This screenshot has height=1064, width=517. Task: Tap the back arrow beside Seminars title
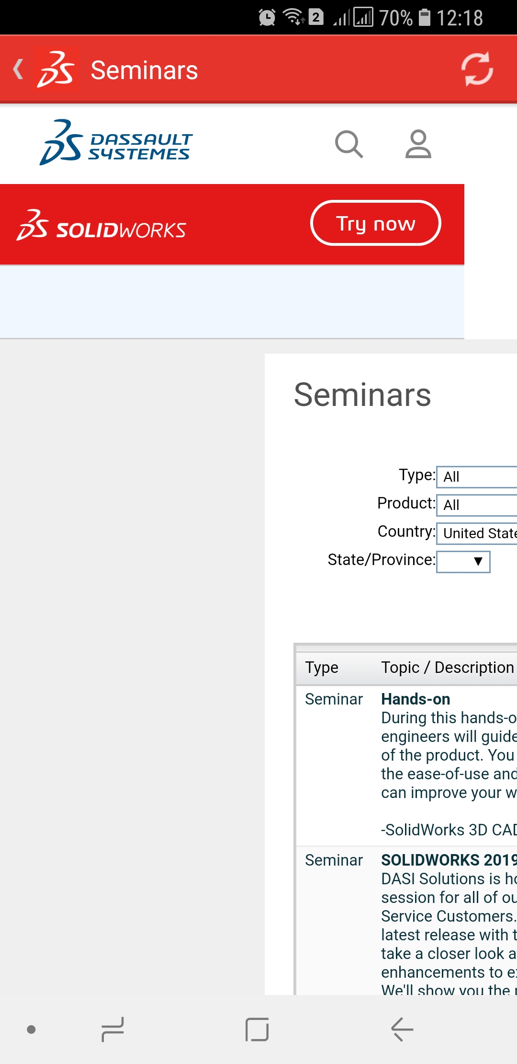[18, 69]
